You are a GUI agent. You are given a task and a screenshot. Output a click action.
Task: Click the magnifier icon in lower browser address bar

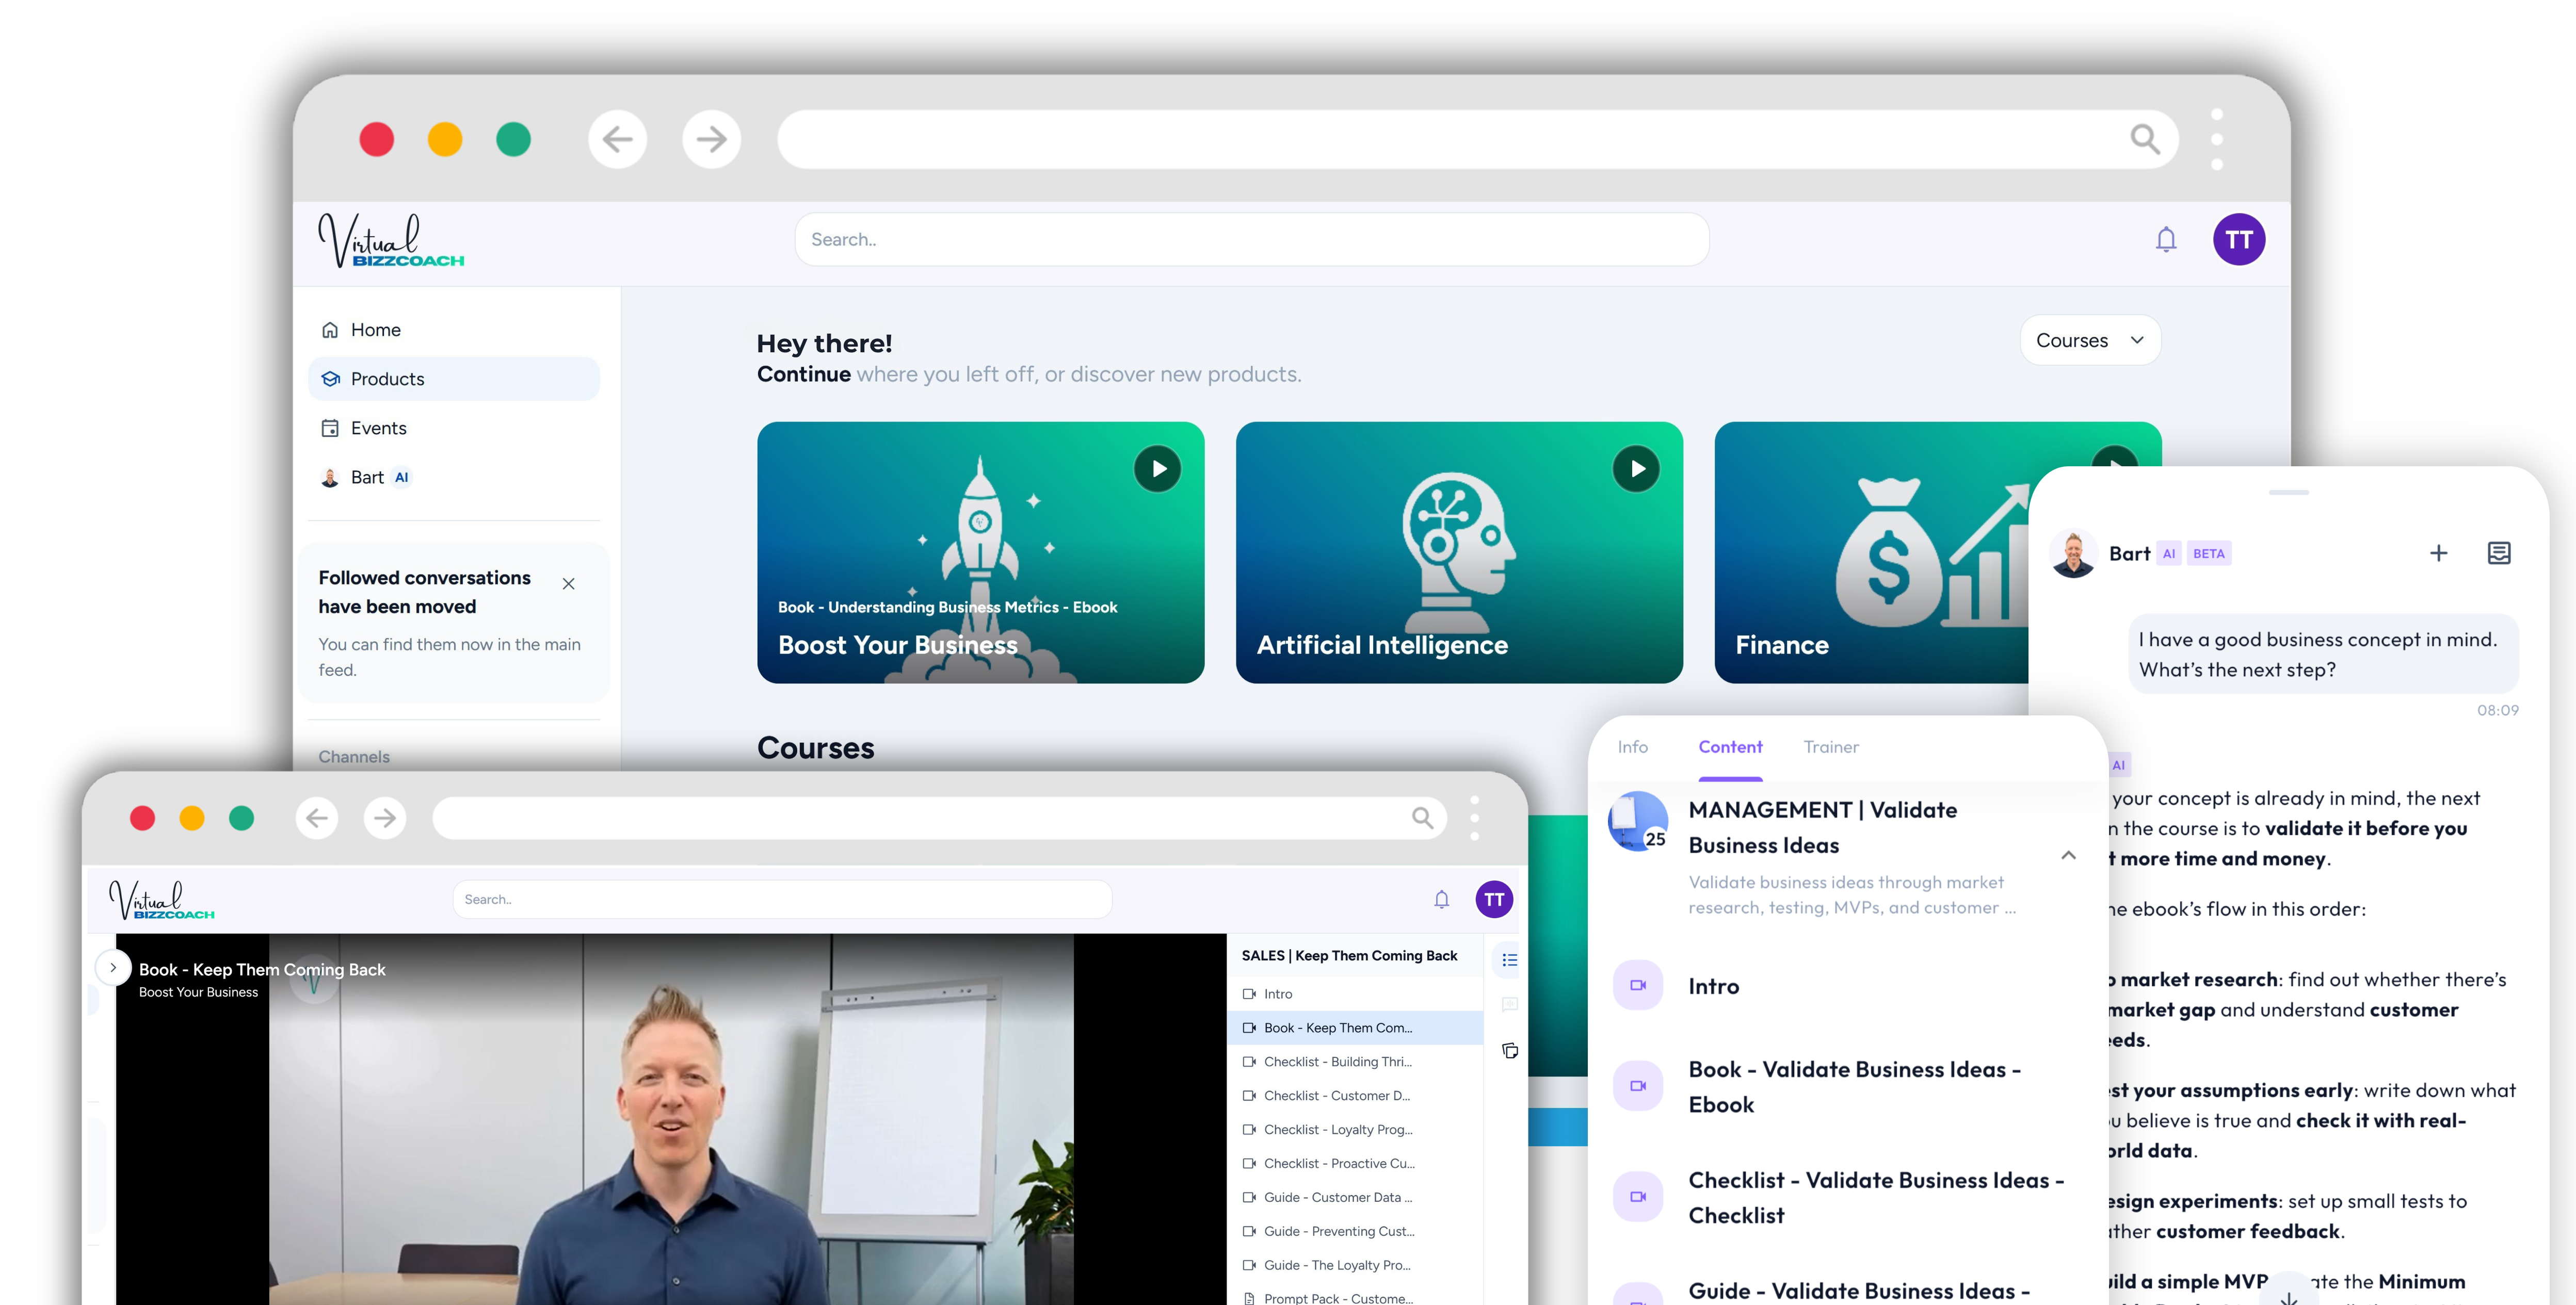point(1422,819)
